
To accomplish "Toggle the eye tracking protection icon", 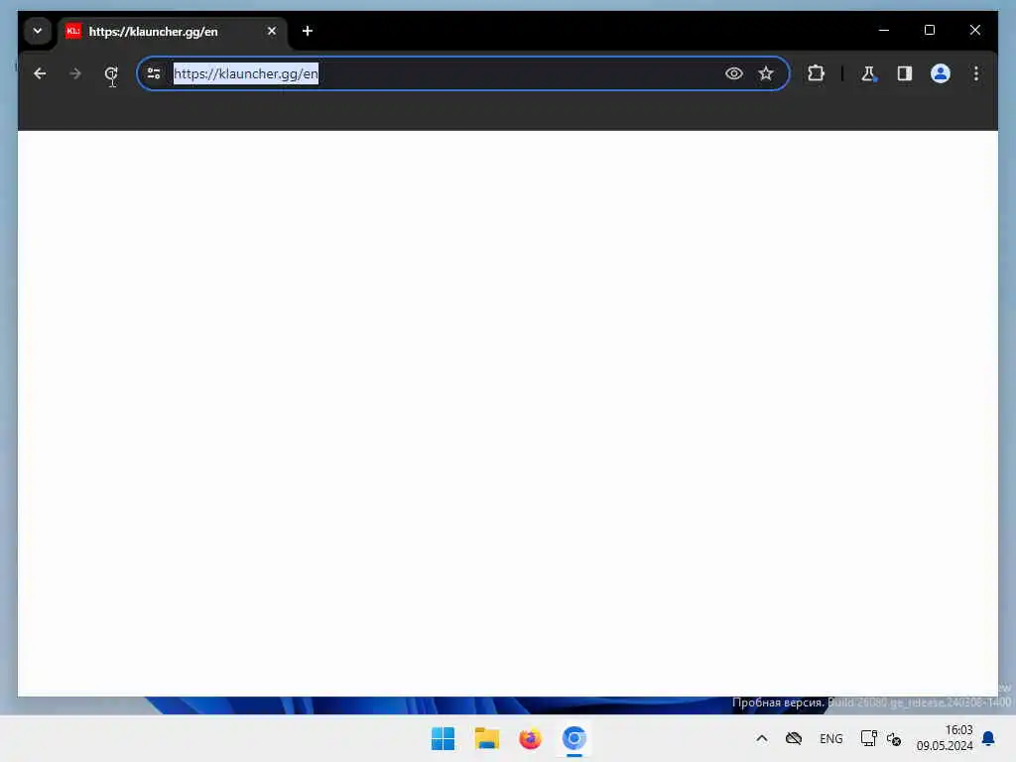I will pyautogui.click(x=733, y=73).
